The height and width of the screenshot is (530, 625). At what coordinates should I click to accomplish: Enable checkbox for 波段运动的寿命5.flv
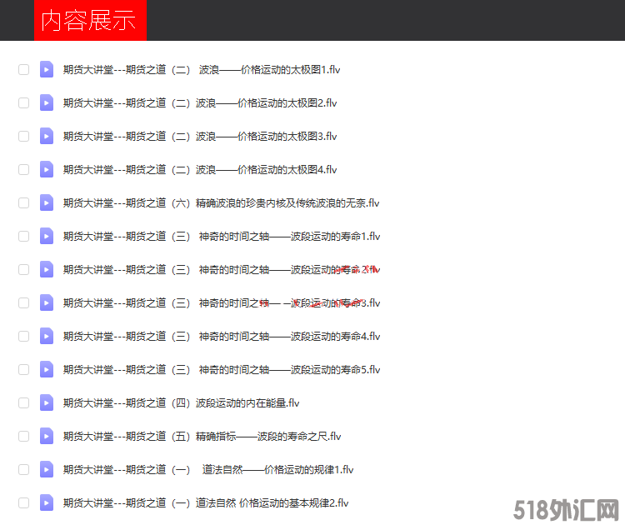pyautogui.click(x=23, y=370)
